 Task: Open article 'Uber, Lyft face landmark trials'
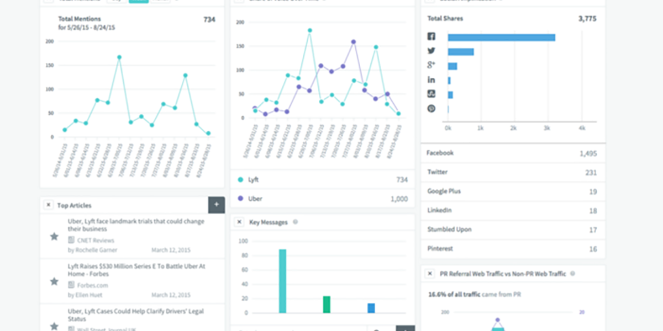point(136,225)
